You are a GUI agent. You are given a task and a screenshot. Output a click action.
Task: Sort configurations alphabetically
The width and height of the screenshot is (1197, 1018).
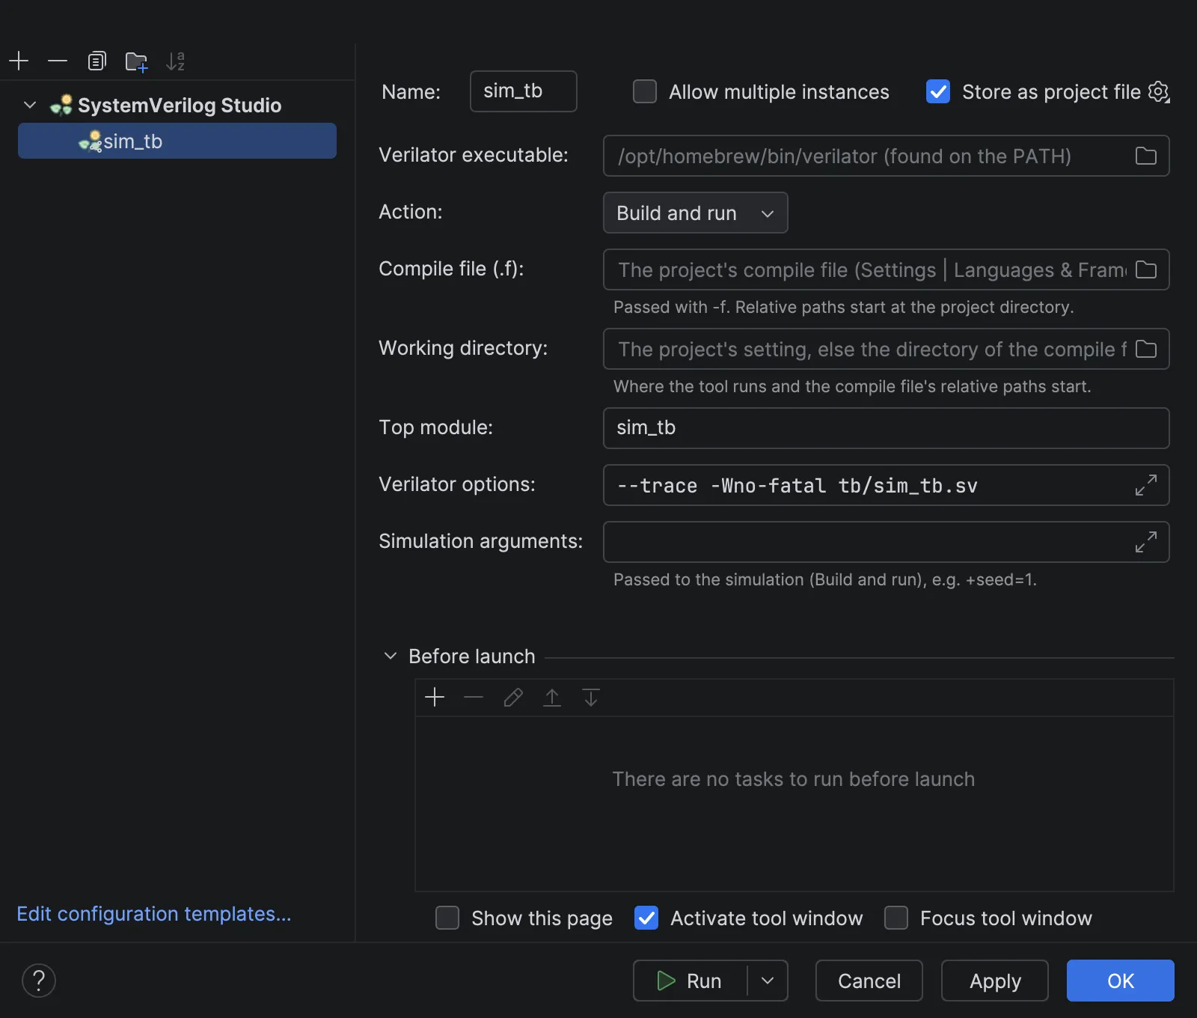[x=175, y=61]
